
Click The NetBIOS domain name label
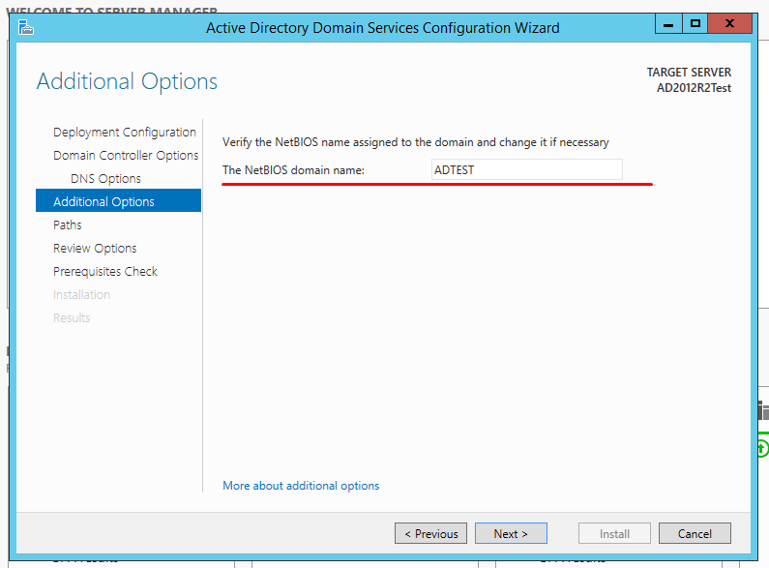coord(293,170)
